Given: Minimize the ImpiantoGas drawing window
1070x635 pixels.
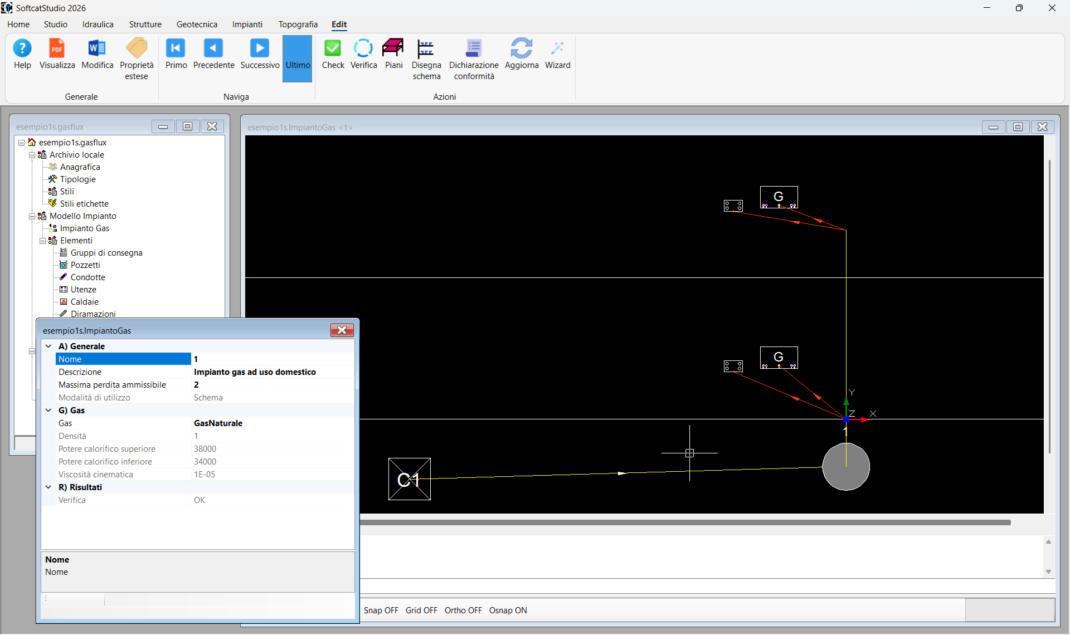Looking at the screenshot, I should [993, 127].
